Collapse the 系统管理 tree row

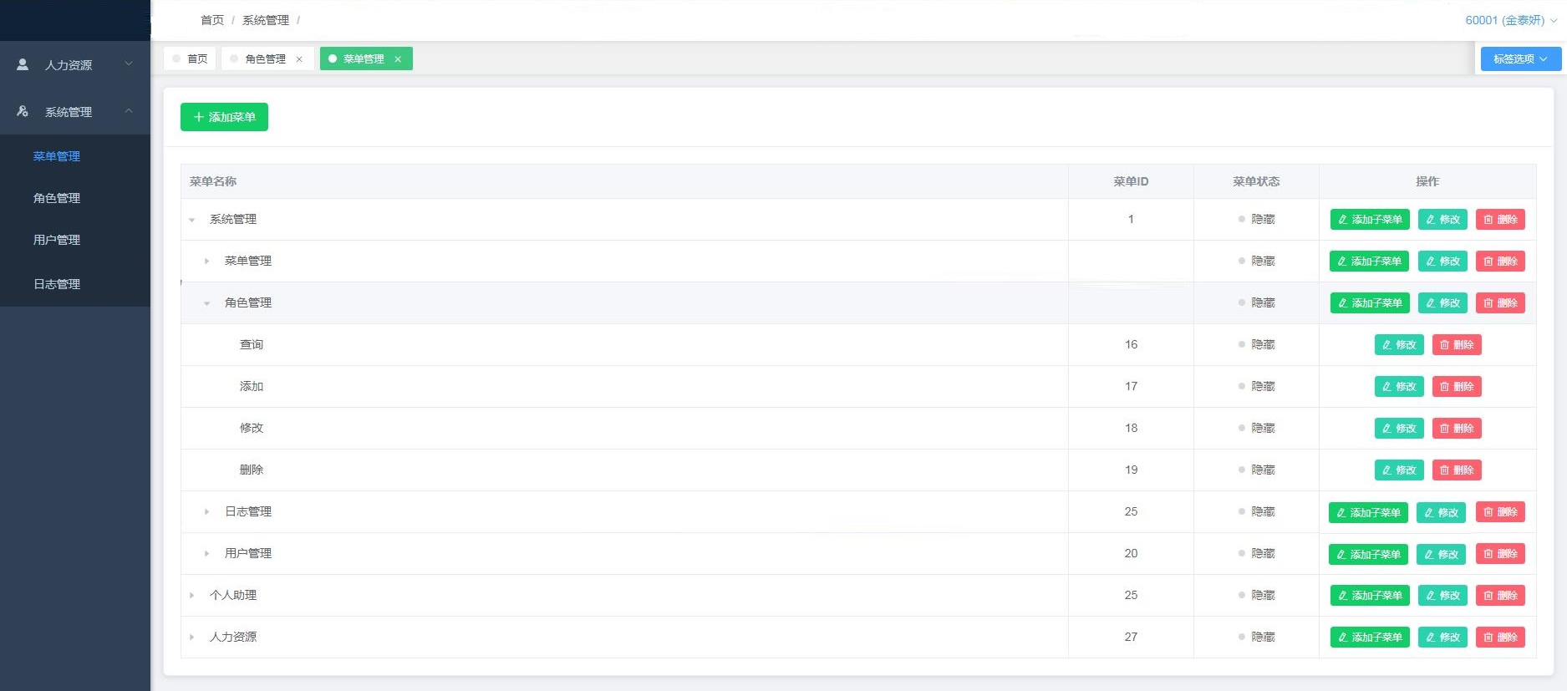(x=192, y=220)
